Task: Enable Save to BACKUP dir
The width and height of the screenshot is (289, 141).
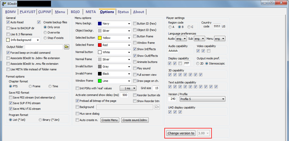Action: tap(8, 28)
